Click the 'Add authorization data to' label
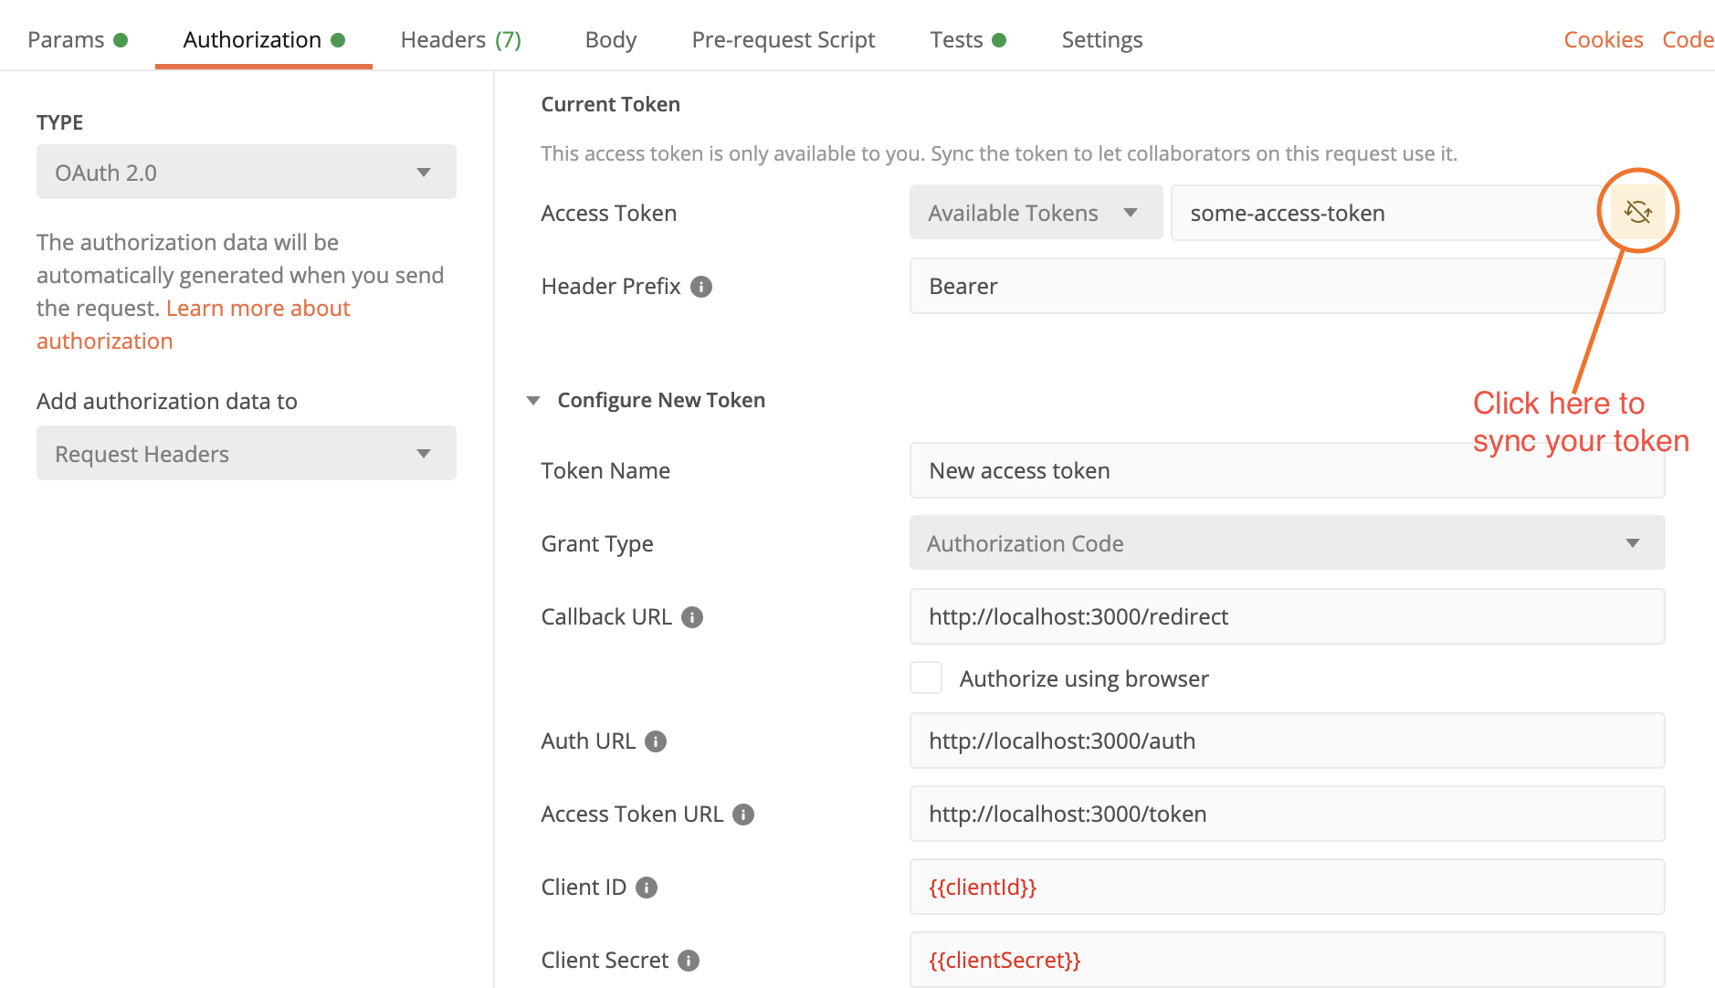 point(167,402)
